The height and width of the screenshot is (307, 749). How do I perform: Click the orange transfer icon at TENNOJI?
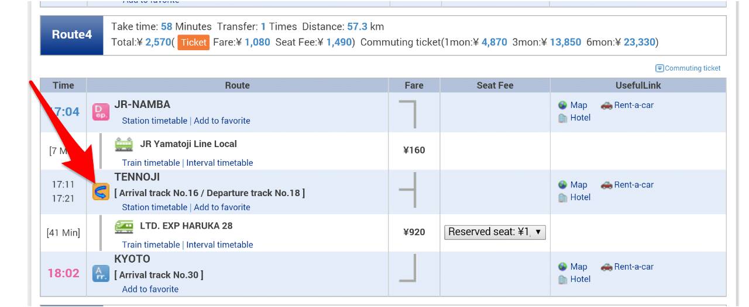tap(101, 191)
